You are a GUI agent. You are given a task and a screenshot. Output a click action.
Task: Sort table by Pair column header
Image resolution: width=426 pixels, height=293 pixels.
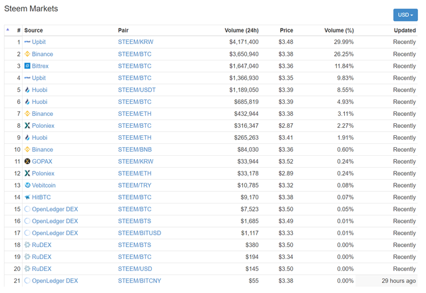(123, 31)
